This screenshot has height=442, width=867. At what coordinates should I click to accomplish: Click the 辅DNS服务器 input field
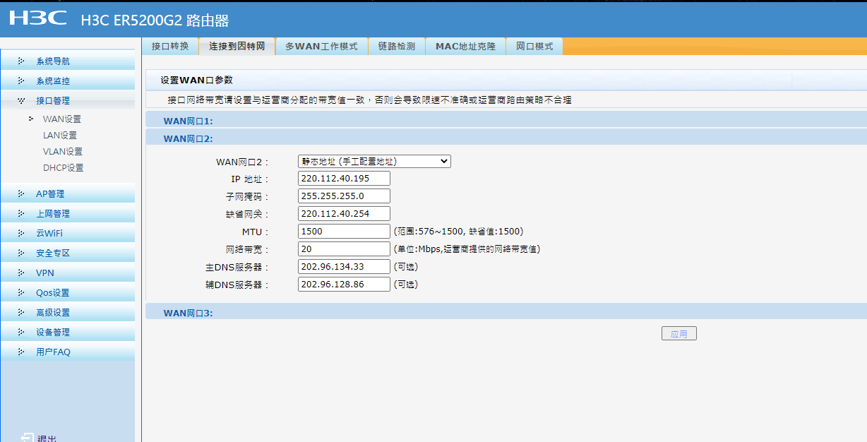(x=344, y=285)
